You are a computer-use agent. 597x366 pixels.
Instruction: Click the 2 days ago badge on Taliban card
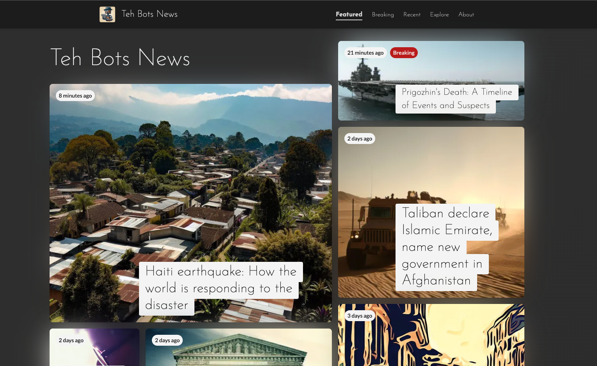(x=359, y=138)
